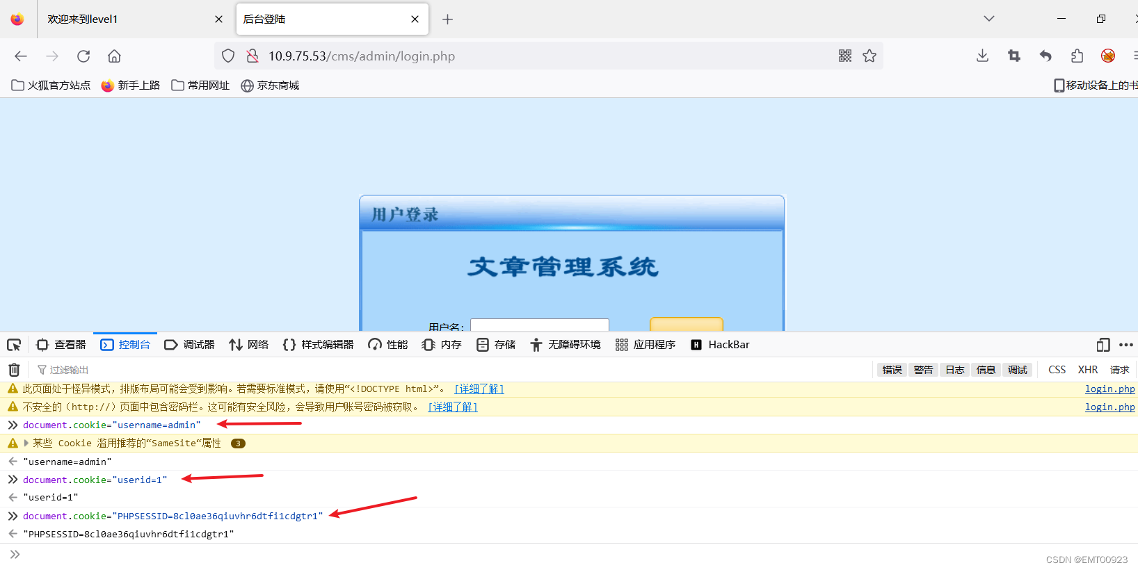Open the 京东商城 bookmark
Screen dimensions: 1138x570
tap(270, 85)
